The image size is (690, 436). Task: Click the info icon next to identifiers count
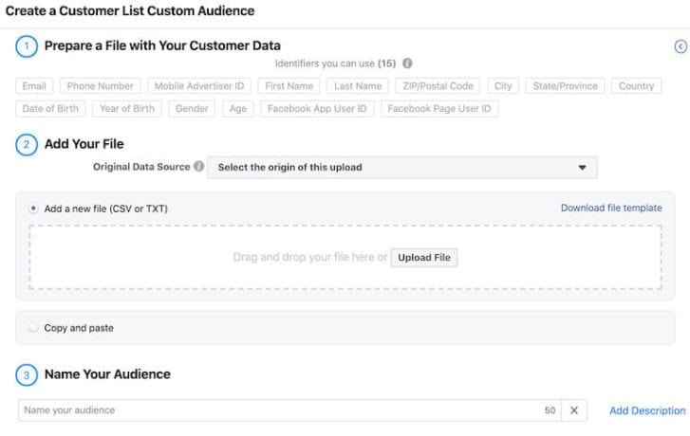tap(407, 64)
